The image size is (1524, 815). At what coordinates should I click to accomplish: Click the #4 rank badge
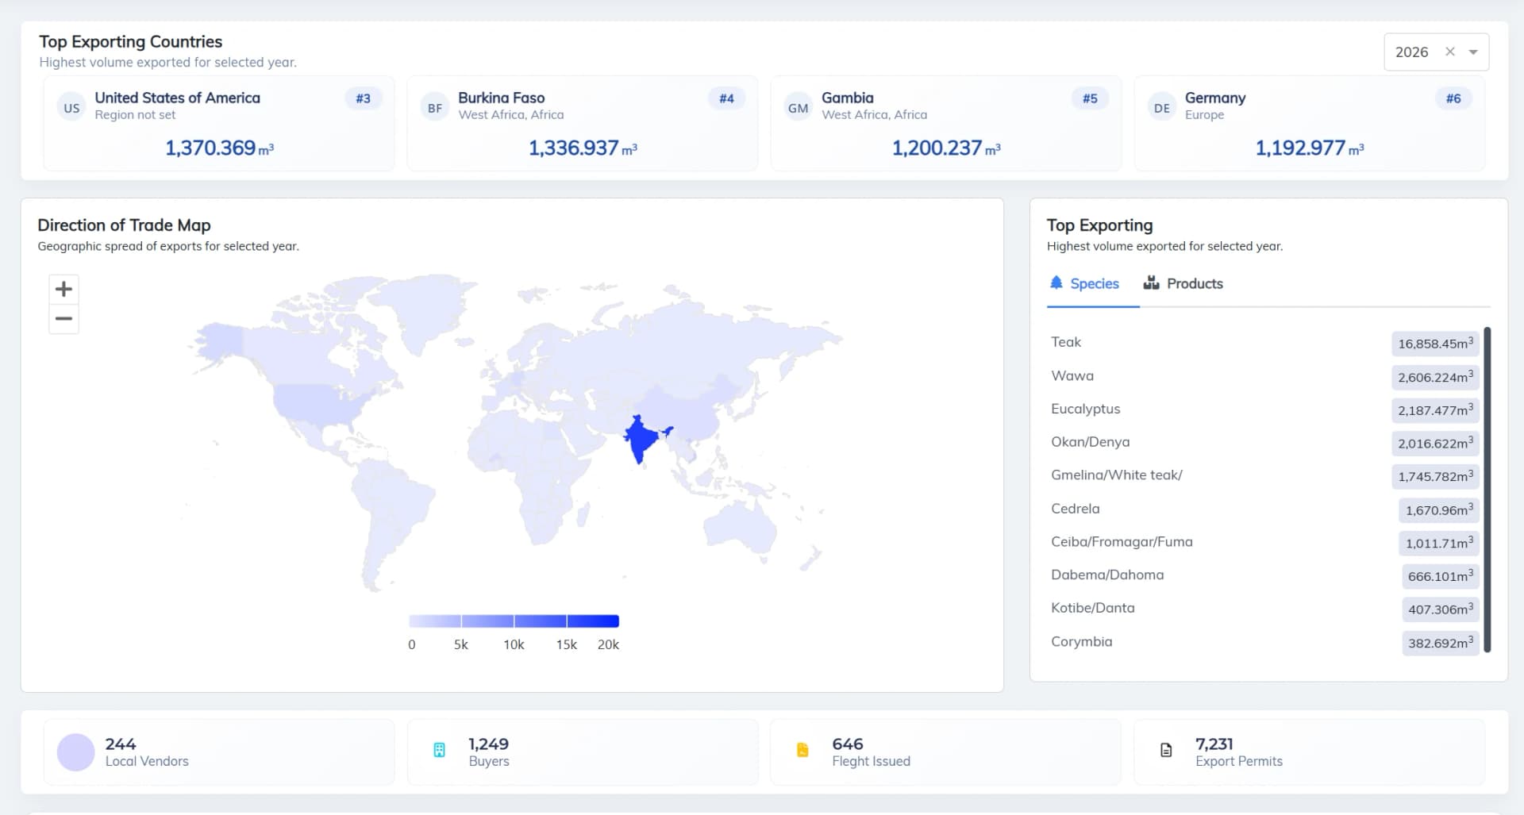click(x=726, y=98)
